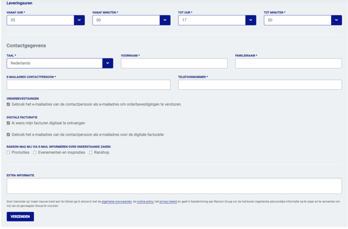This screenshot has height=229, width=348.
Task: Click the E-mailadres contactpersoon field
Action: pos(88,85)
